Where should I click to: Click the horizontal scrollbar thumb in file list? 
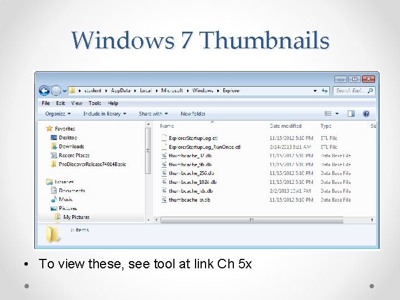coord(252,220)
